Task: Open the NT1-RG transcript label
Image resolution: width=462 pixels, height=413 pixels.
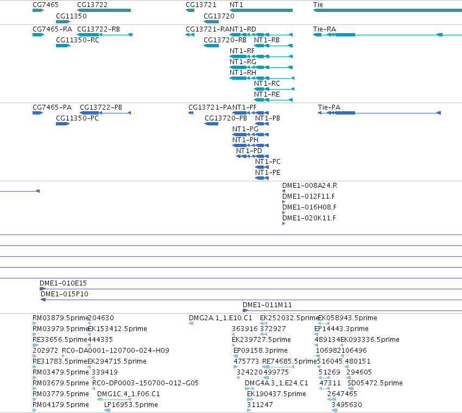Action: (243, 62)
